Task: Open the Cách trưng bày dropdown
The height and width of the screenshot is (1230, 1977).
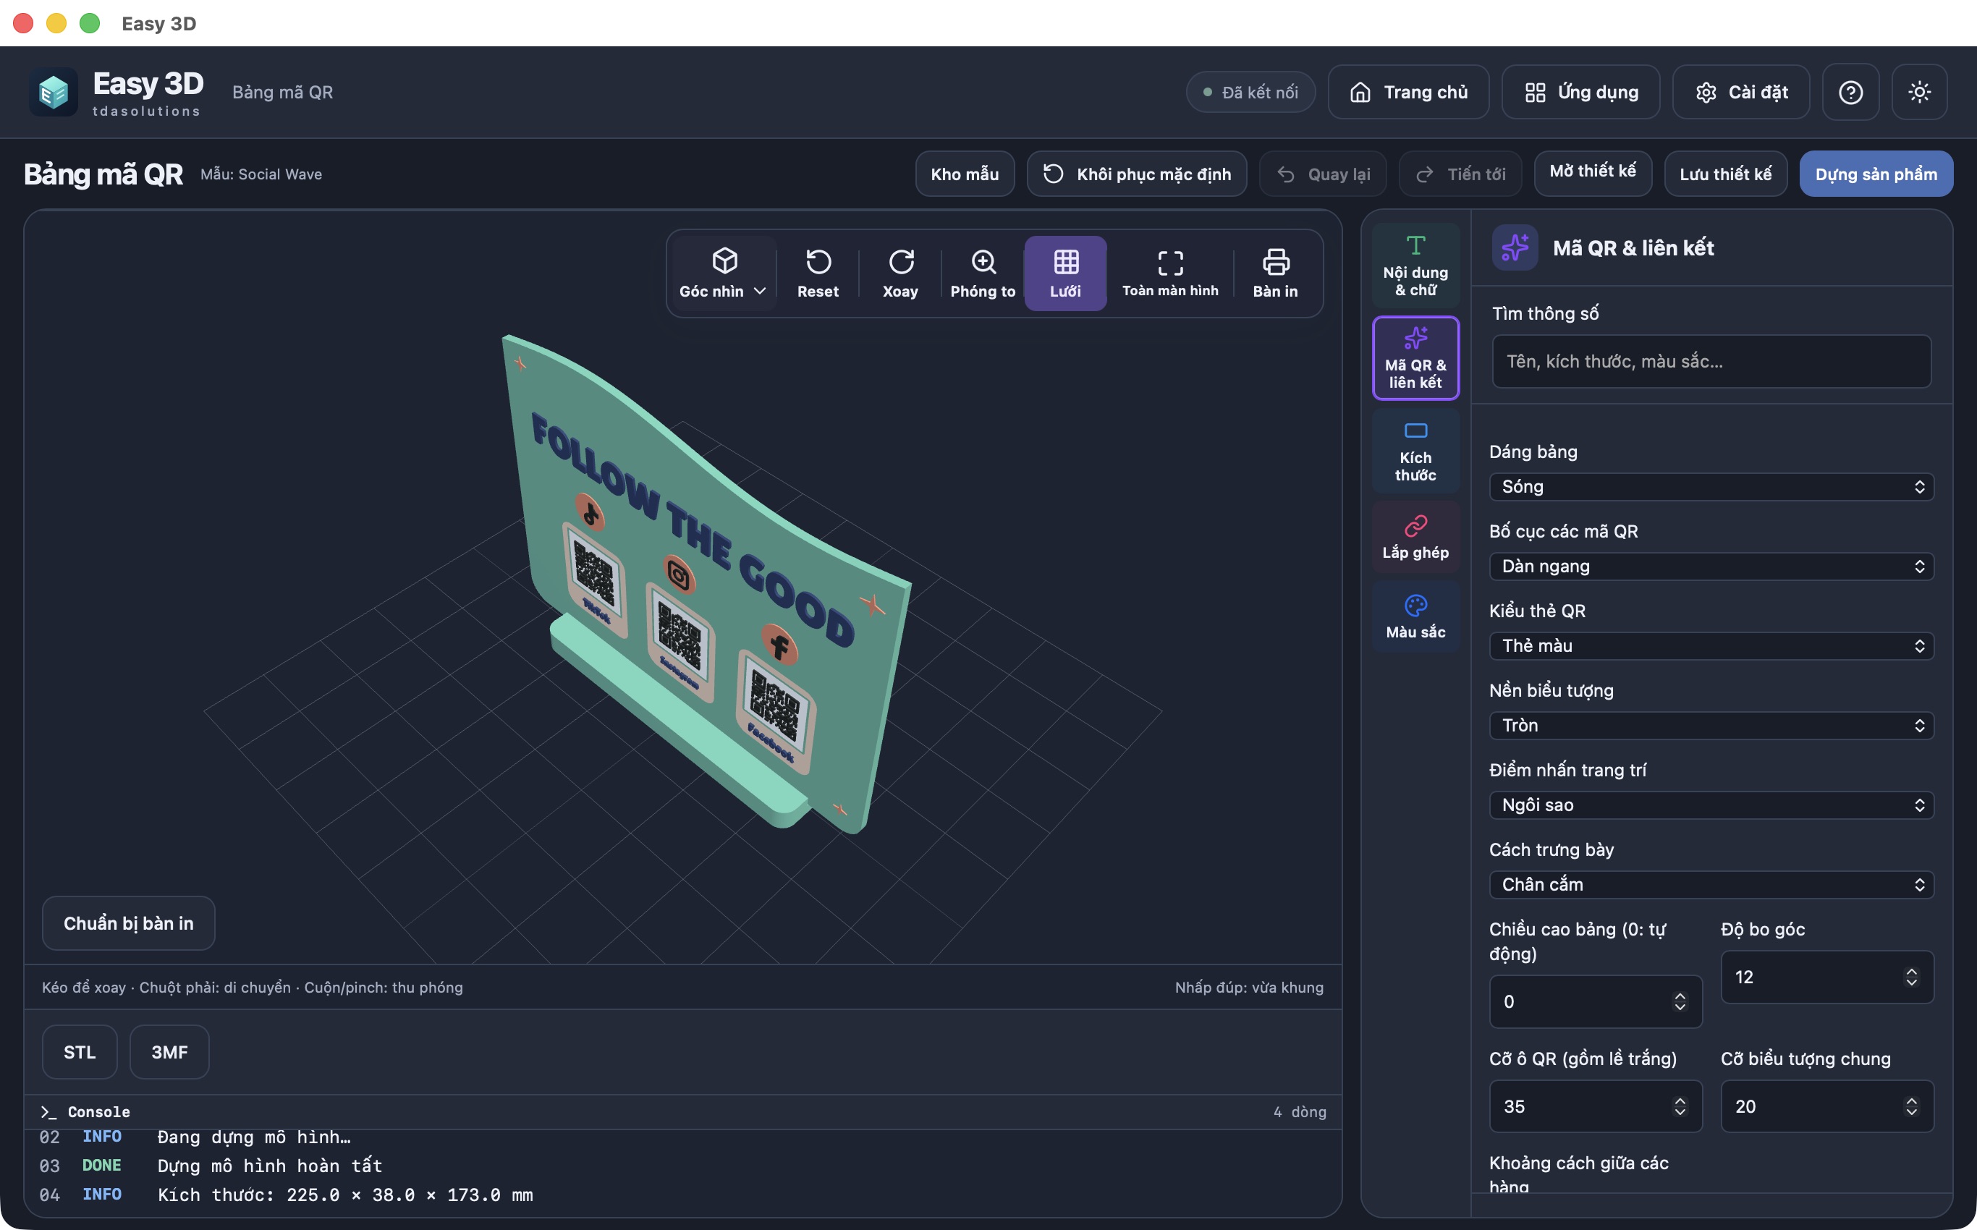Action: coord(1711,885)
